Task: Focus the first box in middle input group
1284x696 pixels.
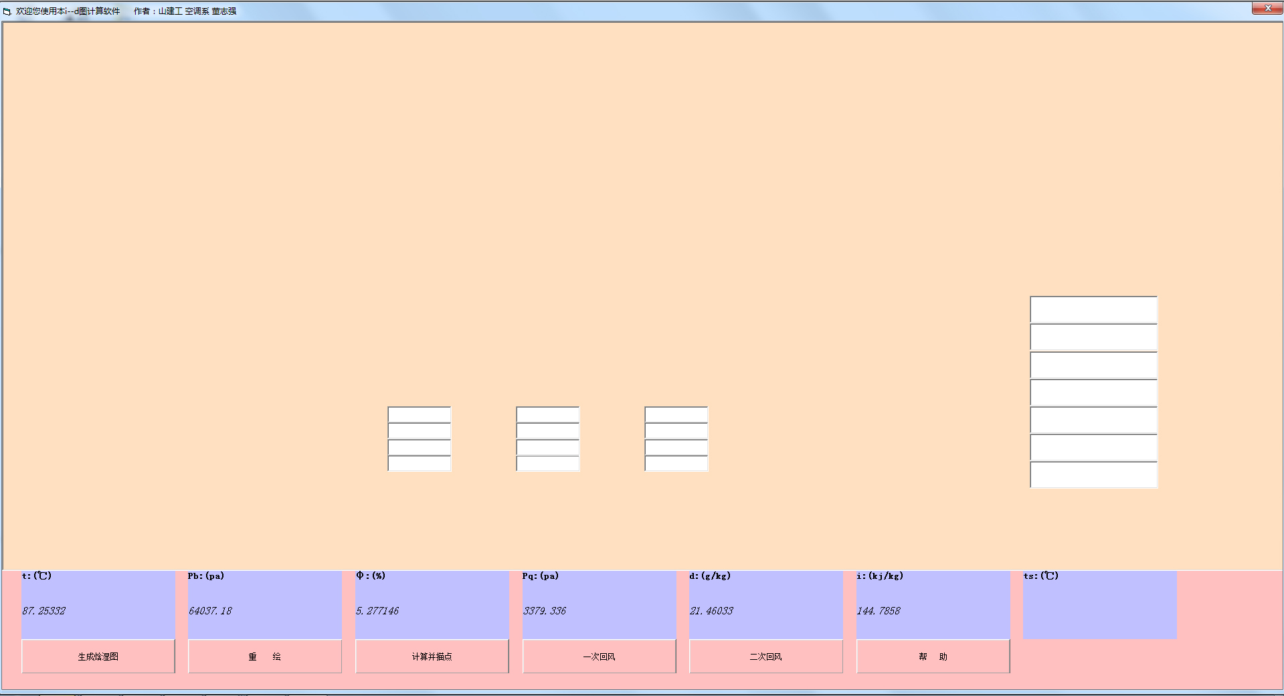Action: point(548,414)
